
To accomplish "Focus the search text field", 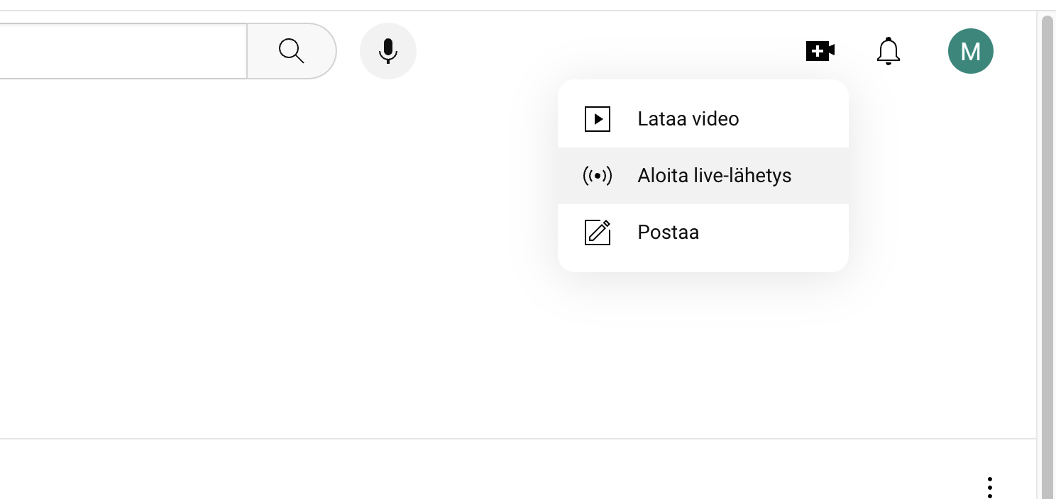I will click(x=121, y=51).
